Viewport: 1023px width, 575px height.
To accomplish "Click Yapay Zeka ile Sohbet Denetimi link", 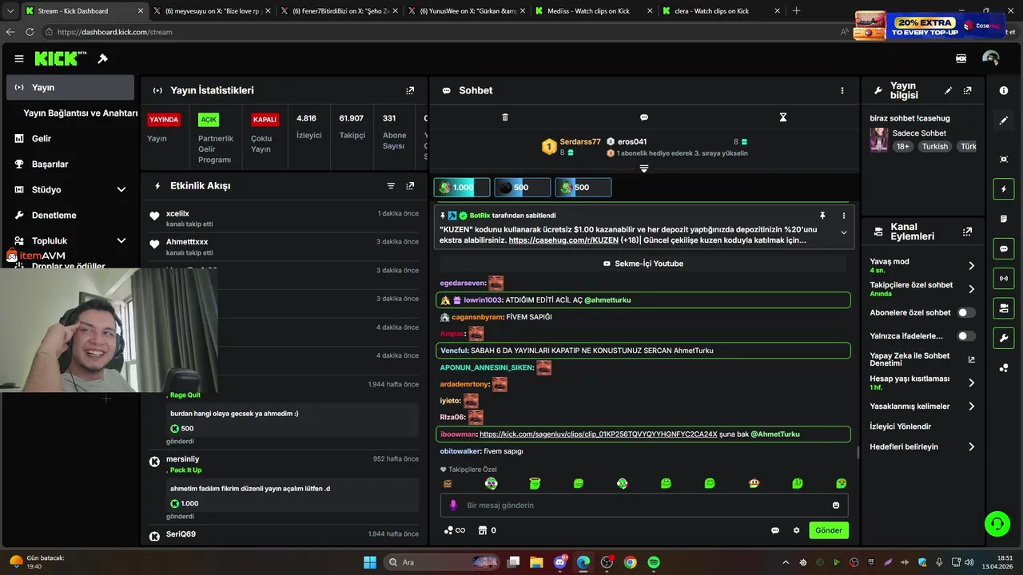I will pyautogui.click(x=922, y=359).
